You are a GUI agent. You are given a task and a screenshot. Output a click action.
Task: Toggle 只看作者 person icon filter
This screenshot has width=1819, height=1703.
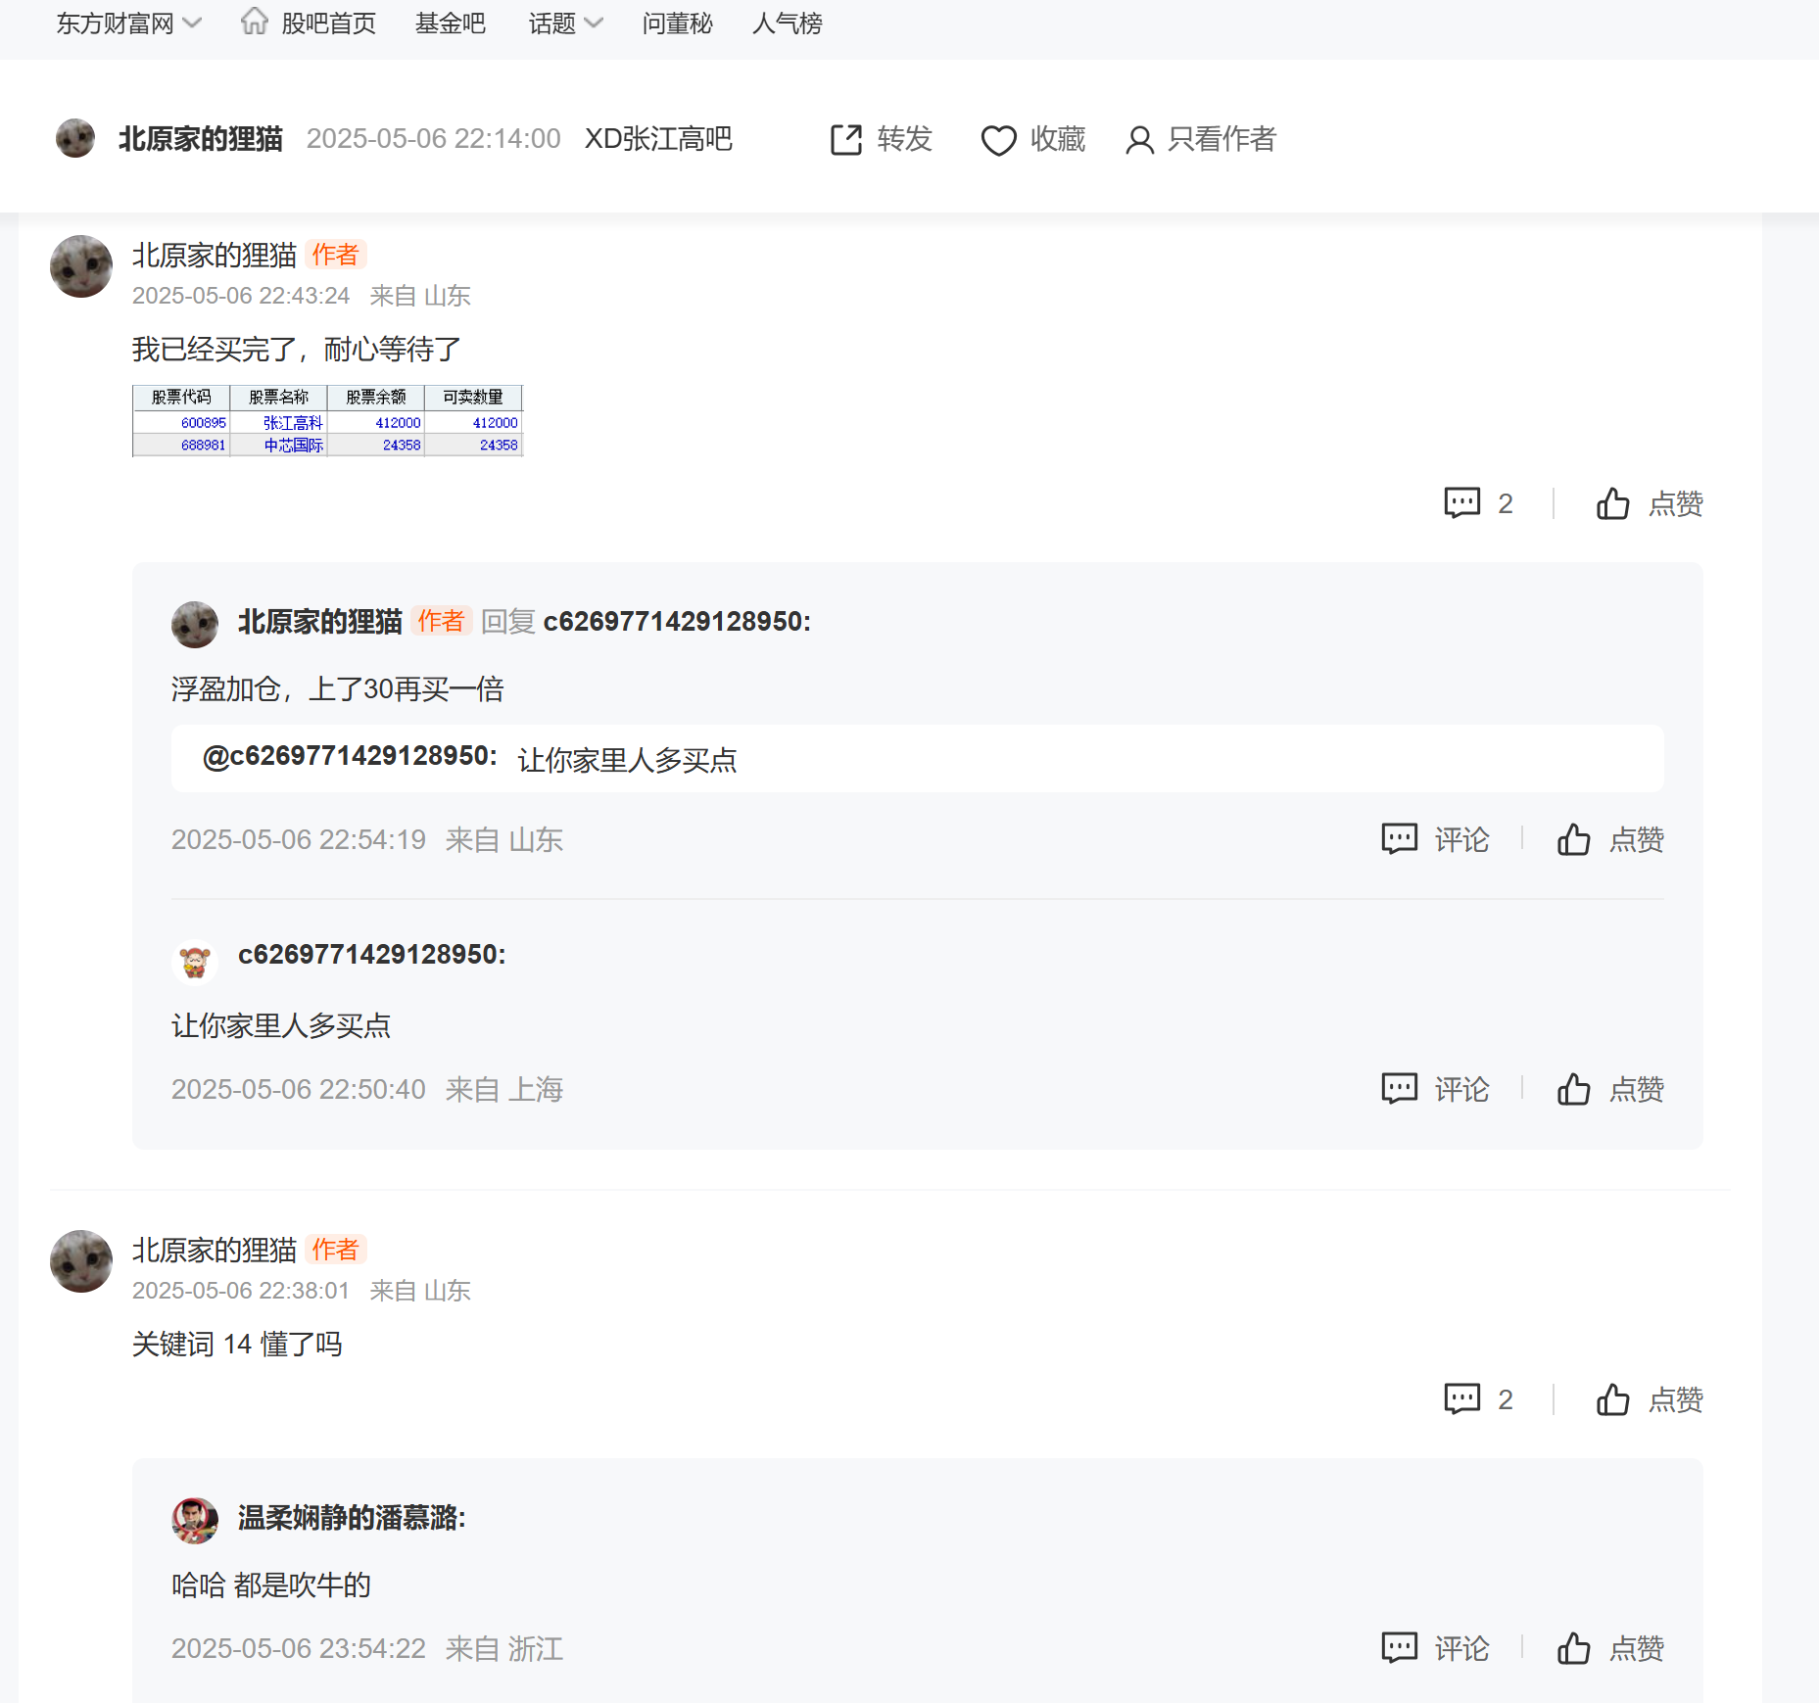[1139, 140]
